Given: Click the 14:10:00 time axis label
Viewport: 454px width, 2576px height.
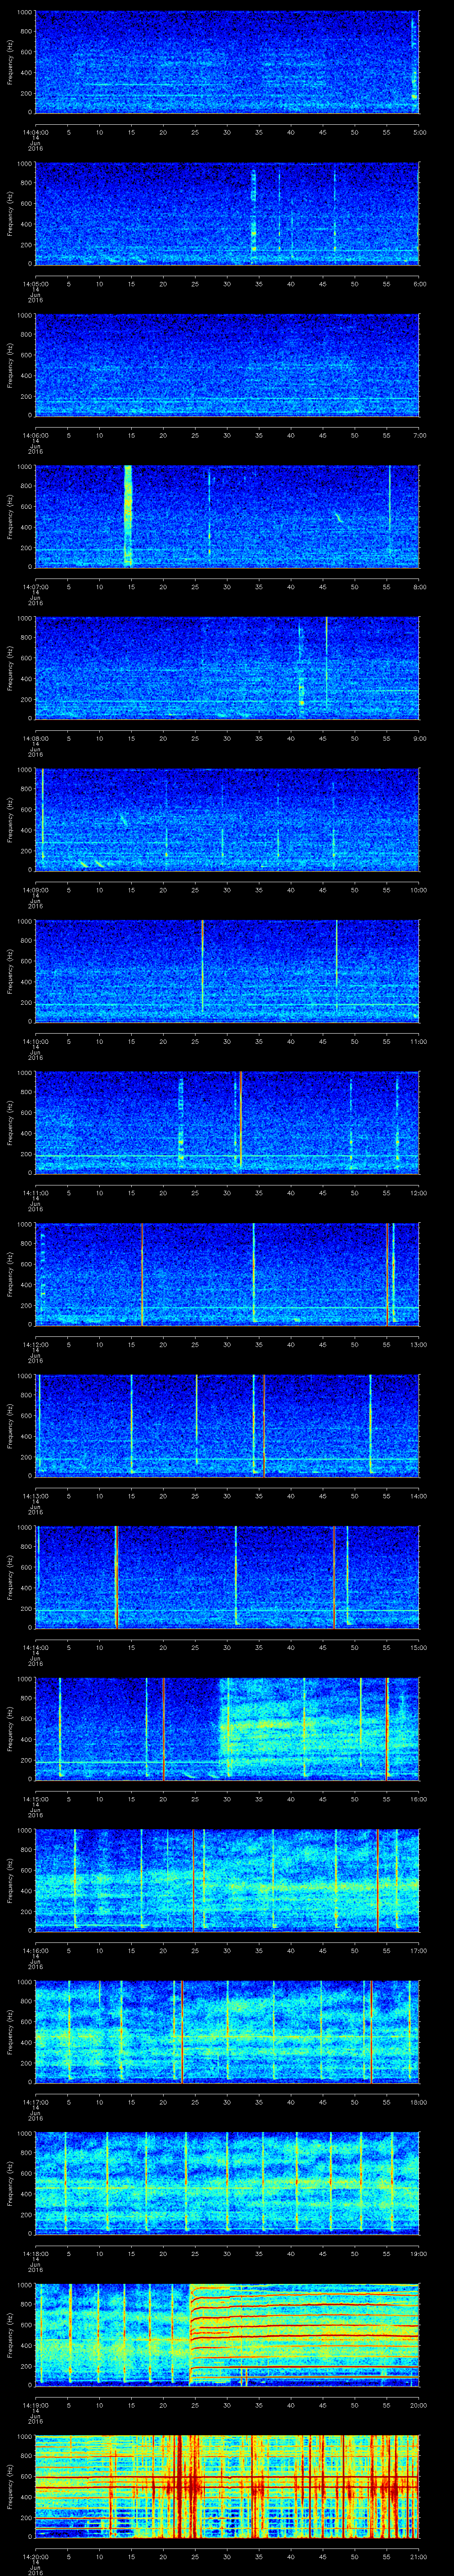Looking at the screenshot, I should [x=36, y=1041].
